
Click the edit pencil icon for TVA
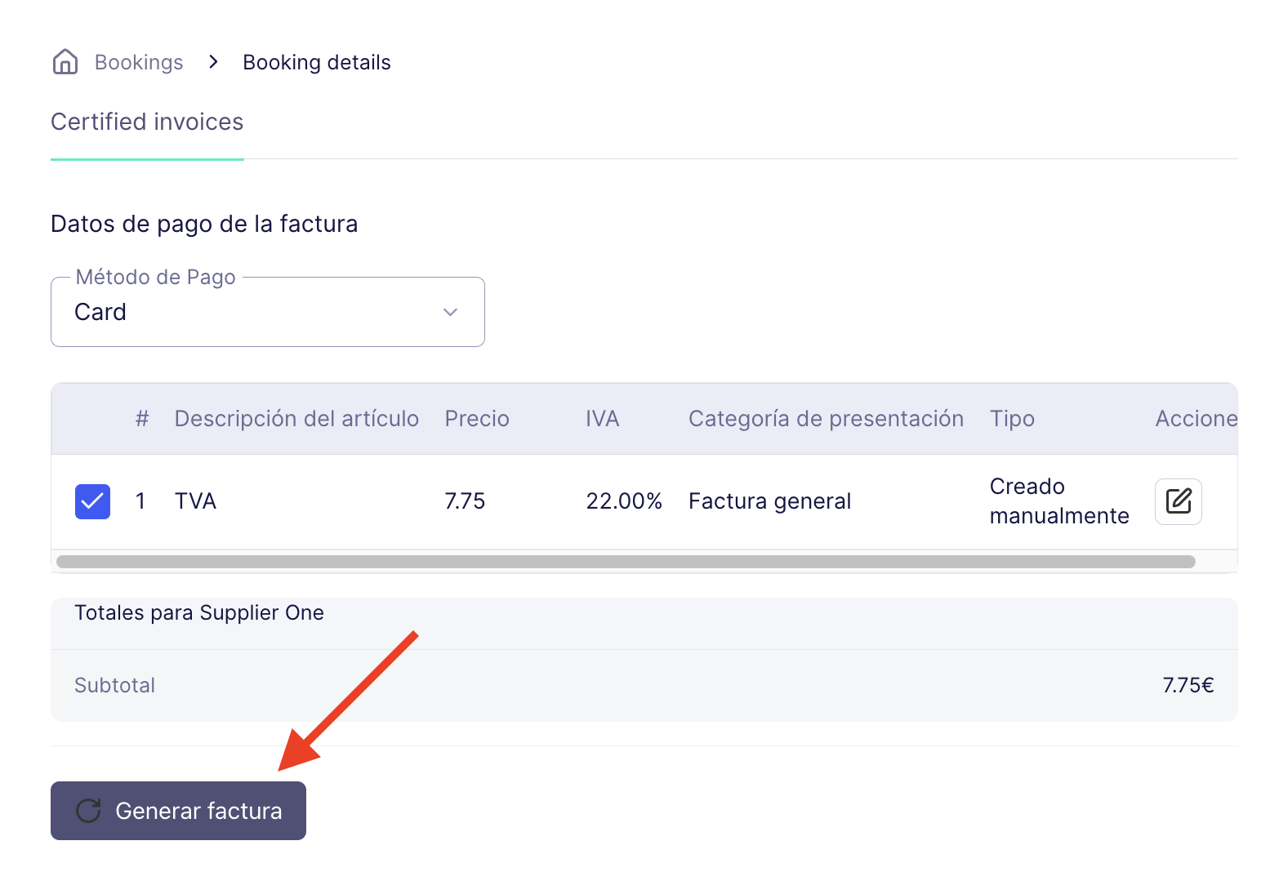coord(1178,501)
